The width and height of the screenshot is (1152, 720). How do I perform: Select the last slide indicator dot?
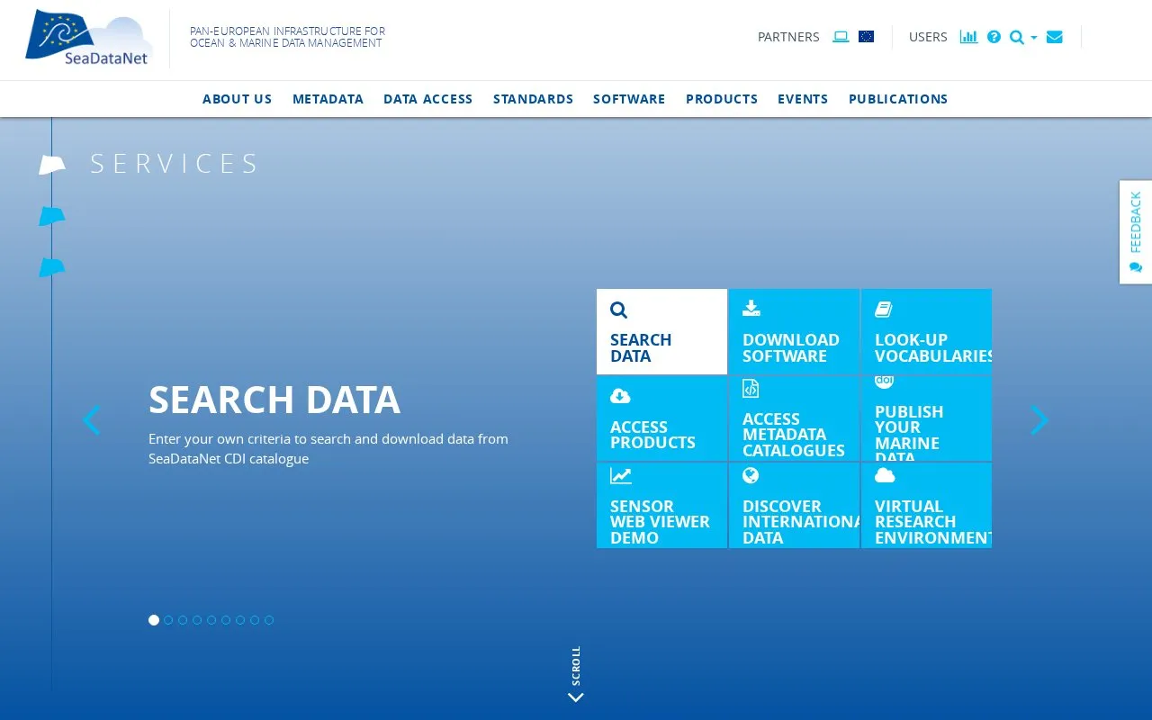click(x=269, y=620)
